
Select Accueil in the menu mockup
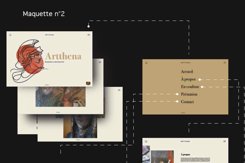(187, 72)
